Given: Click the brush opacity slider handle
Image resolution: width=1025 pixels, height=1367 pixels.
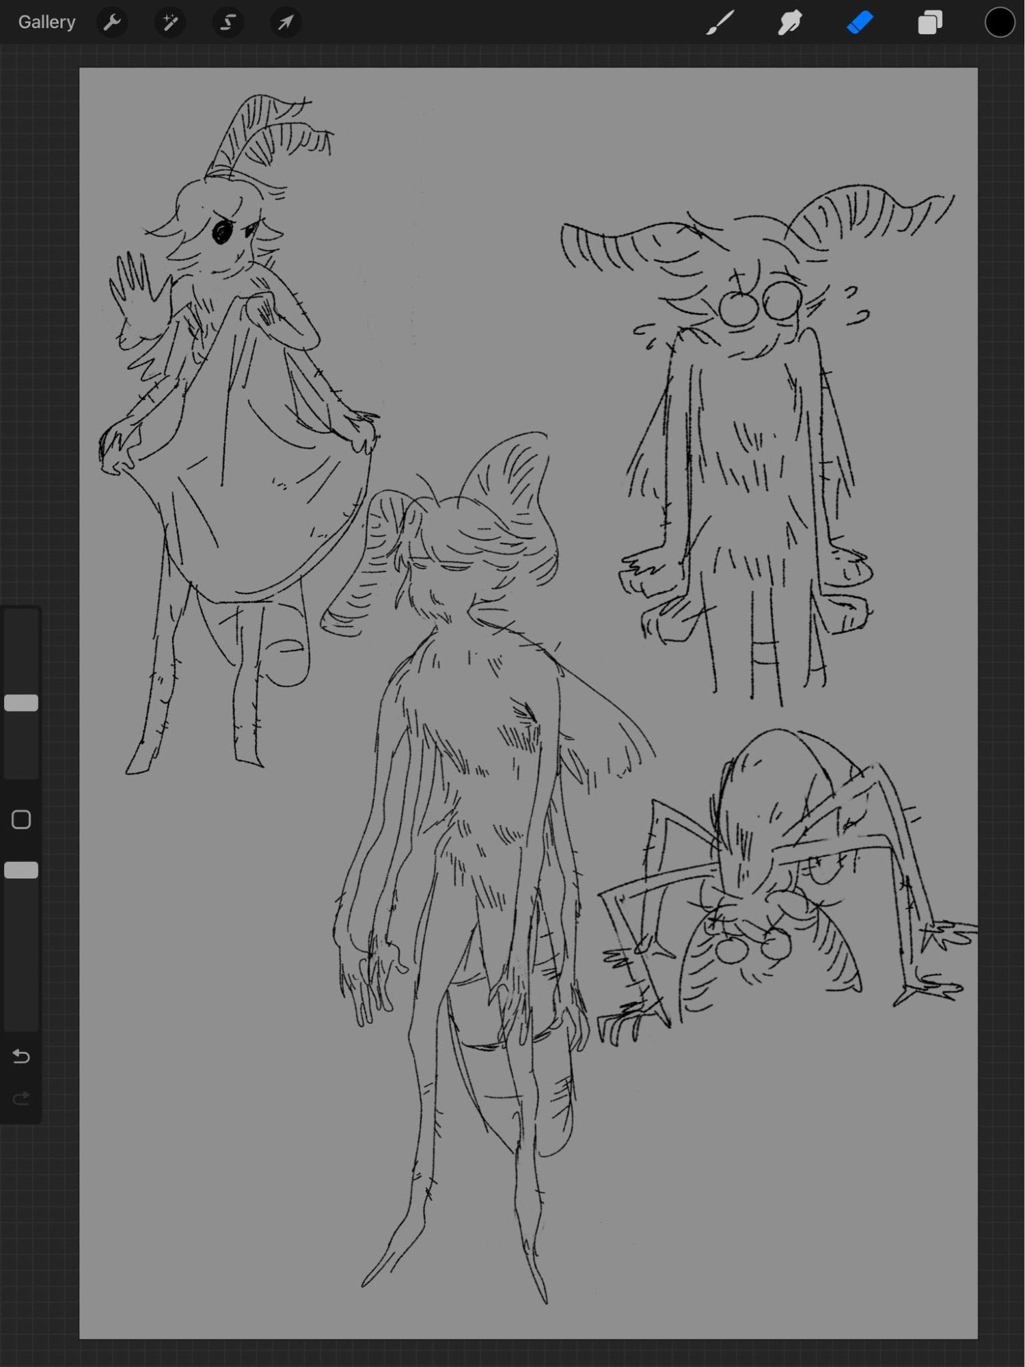Looking at the screenshot, I should pyautogui.click(x=21, y=870).
